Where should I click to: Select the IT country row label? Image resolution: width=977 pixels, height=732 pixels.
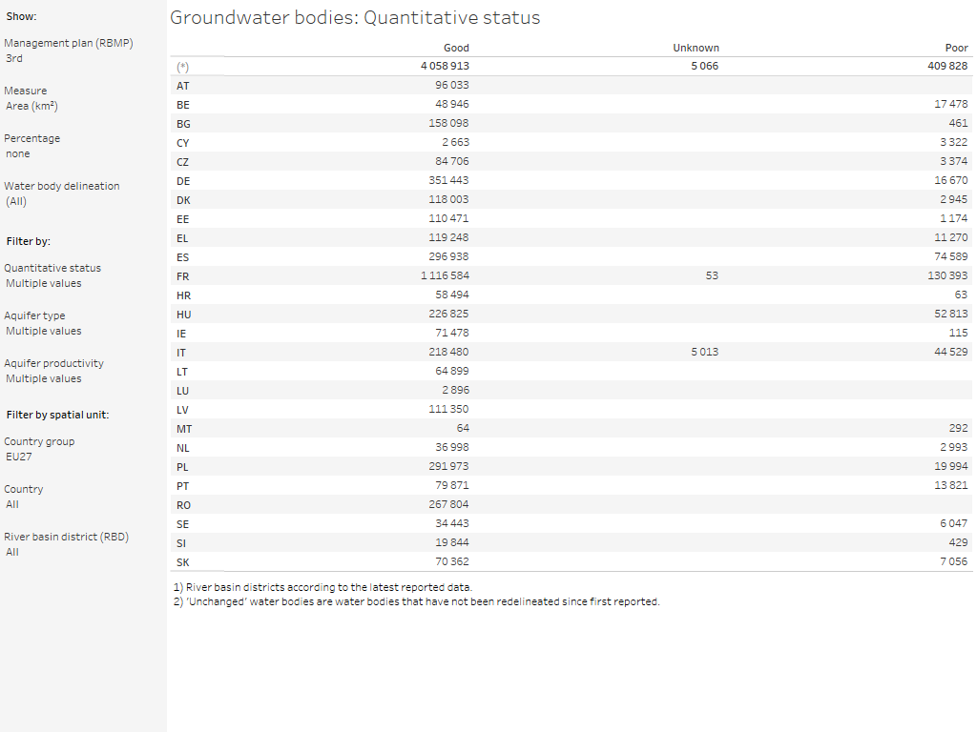pyautogui.click(x=180, y=353)
